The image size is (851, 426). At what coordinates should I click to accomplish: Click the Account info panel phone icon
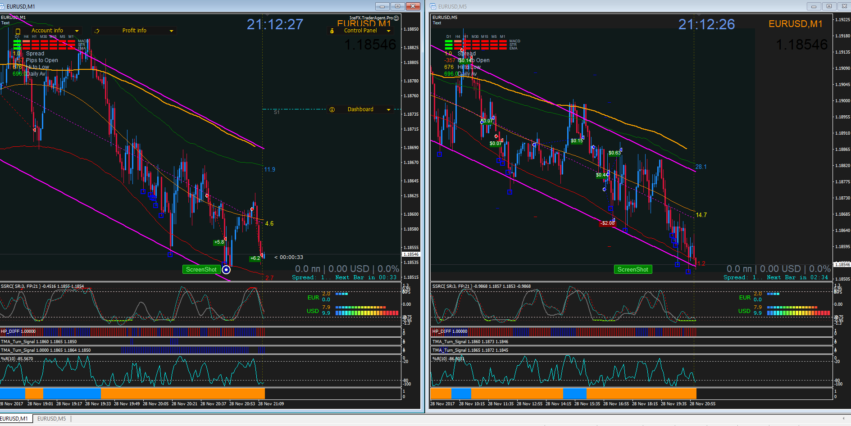pyautogui.click(x=18, y=31)
